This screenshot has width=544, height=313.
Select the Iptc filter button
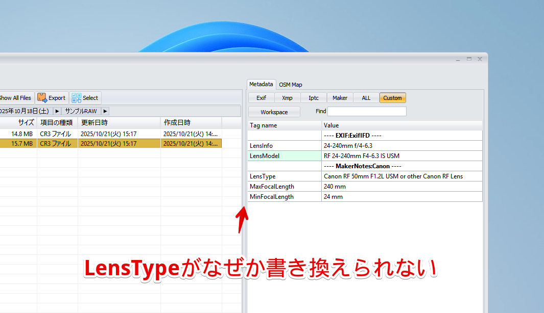coord(313,97)
